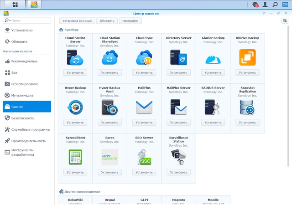Open the help question mark button
292x205 pixels.
264,13
